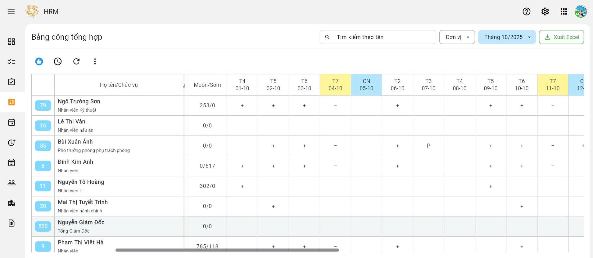Click the '302/0' late/early value
Screen dimensions: 593x258
(207, 186)
